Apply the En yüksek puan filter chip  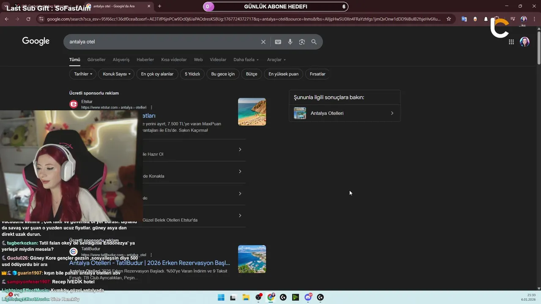[x=284, y=74]
